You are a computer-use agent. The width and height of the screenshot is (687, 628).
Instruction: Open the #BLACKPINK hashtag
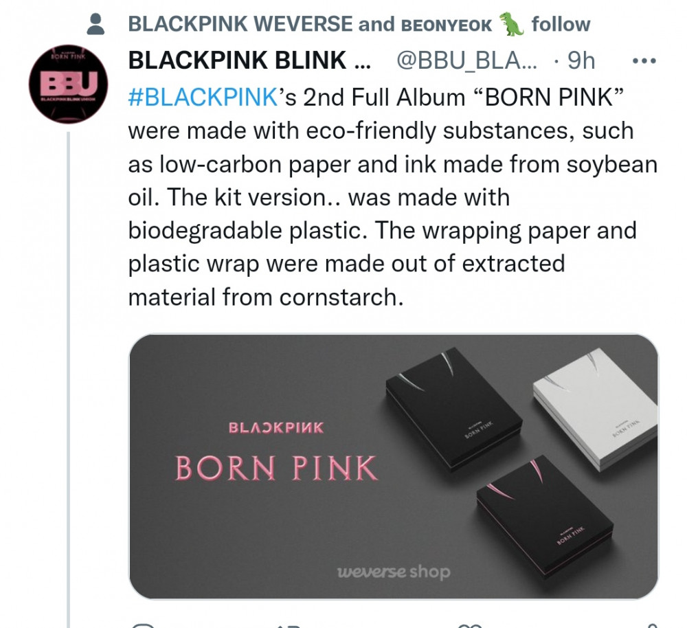[x=202, y=97]
